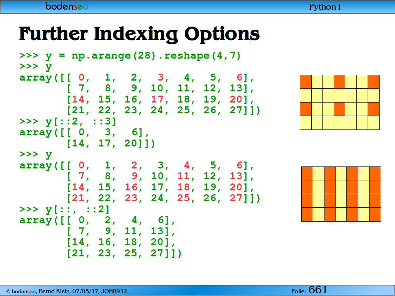Select the 'Further Indexing Options' heading
395x296 pixels.
[x=139, y=34]
